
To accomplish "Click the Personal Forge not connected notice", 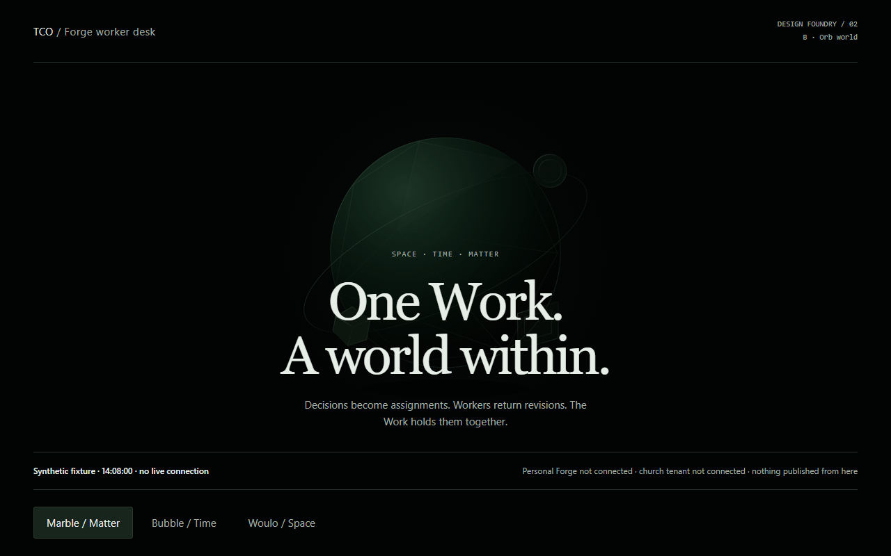I will [x=690, y=471].
